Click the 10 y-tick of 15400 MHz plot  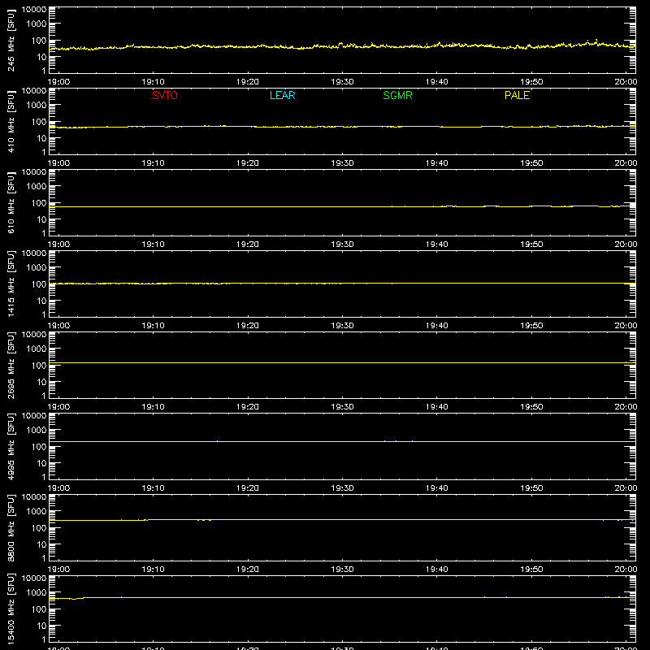41,626
